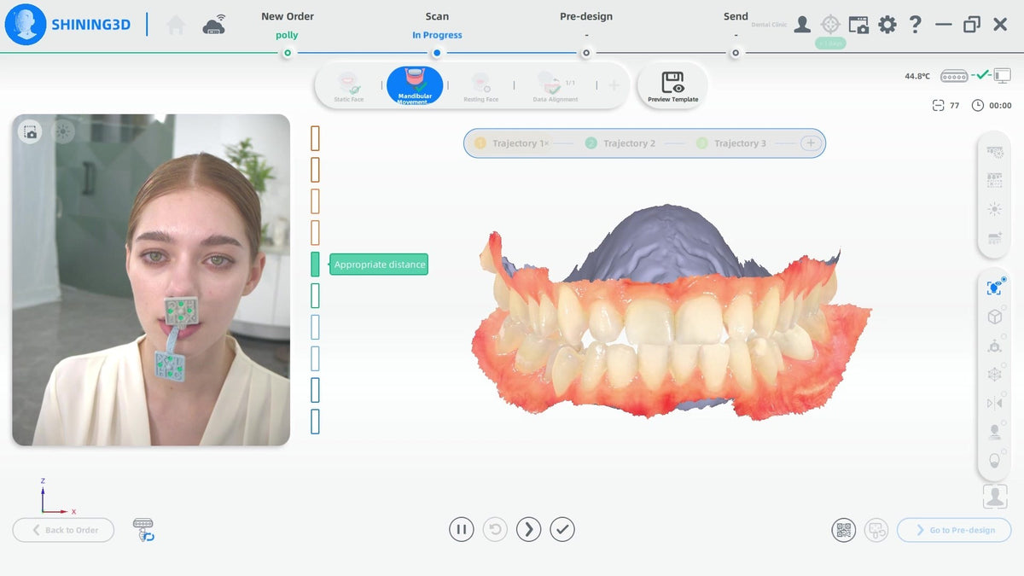
Task: Take a window screenshot with the camera icon
Action: click(858, 25)
